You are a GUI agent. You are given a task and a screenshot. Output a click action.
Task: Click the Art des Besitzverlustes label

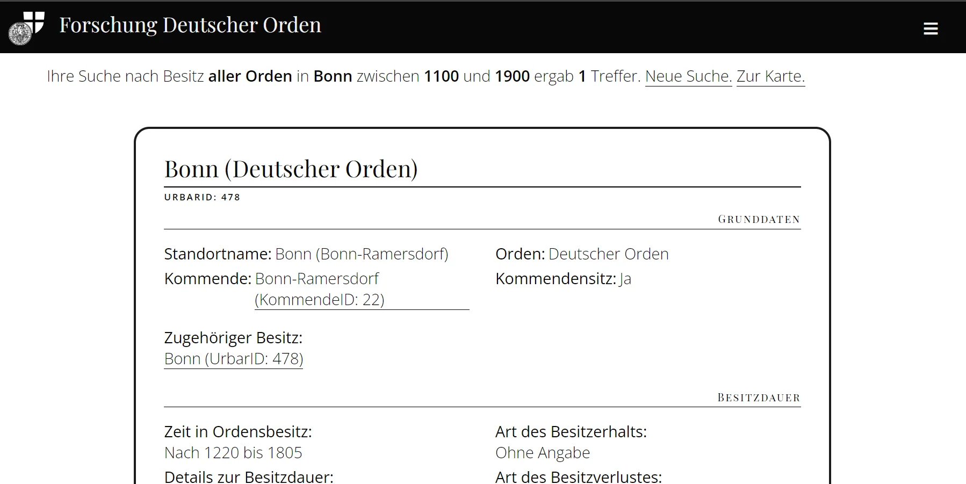[x=579, y=477]
